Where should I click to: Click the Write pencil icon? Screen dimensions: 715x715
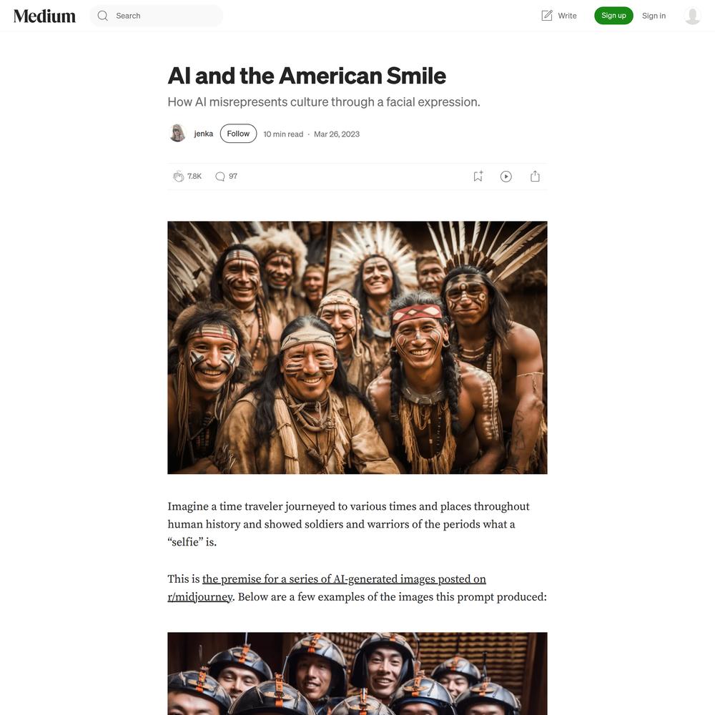[x=546, y=16]
